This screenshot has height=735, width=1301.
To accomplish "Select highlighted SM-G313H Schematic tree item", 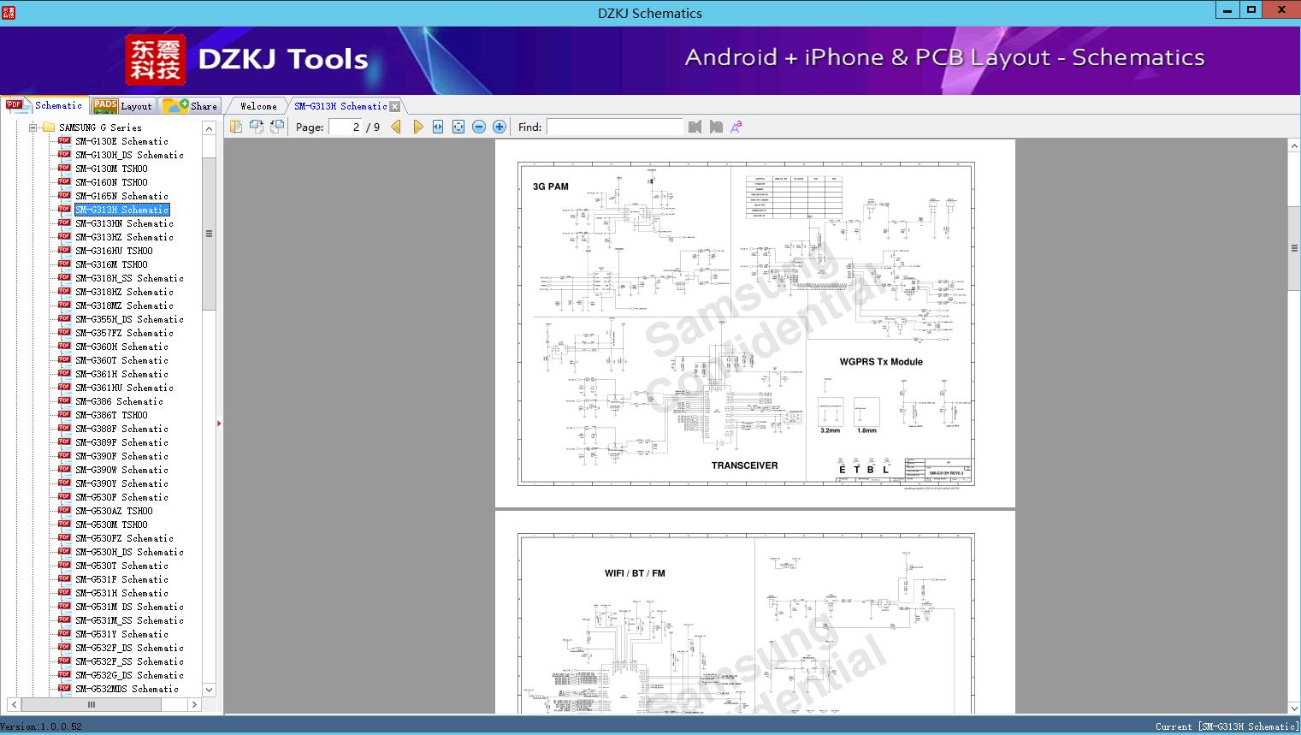I will (x=121, y=210).
